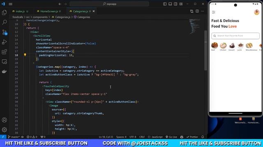
Task: Click the src breadcrumb
Action: point(28,17)
